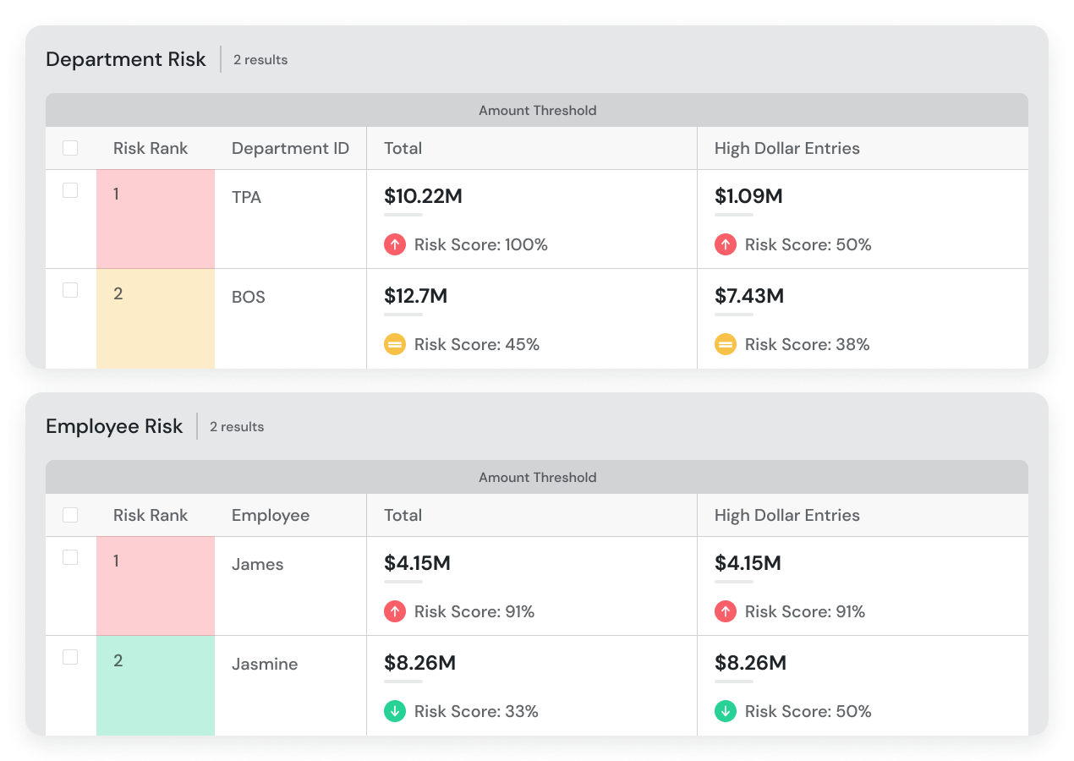Click the Employee column header

pyautogui.click(x=271, y=515)
